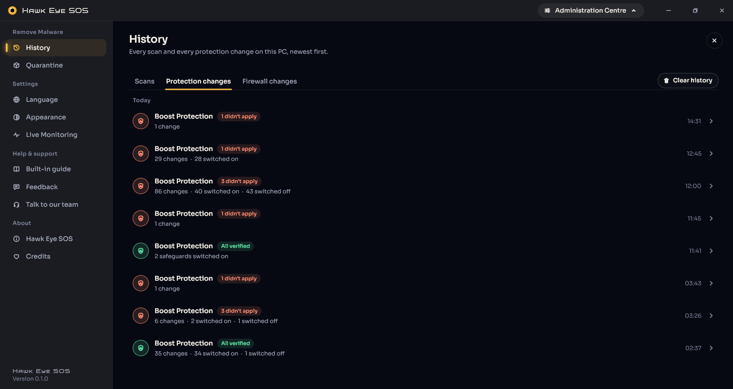Click the Language globe icon
The height and width of the screenshot is (389, 733).
coord(16,100)
